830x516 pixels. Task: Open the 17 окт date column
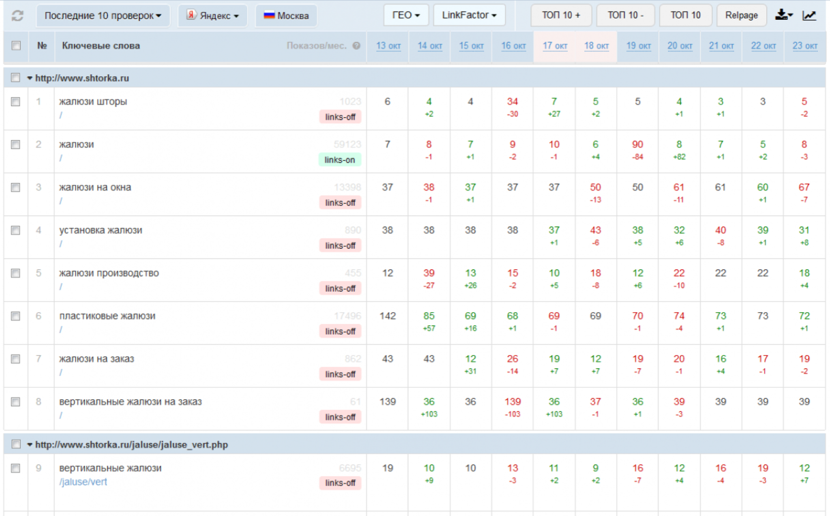(x=555, y=46)
